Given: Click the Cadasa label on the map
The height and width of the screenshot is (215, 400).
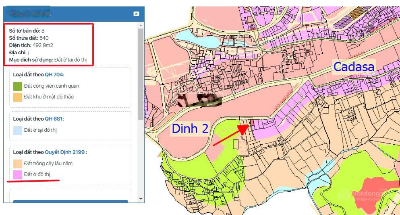Looking at the screenshot, I should pos(354,67).
